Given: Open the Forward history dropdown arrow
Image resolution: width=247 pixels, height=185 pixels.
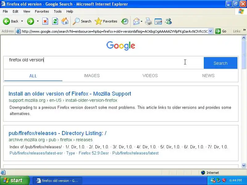Looking at the screenshot, I should click(38, 21).
